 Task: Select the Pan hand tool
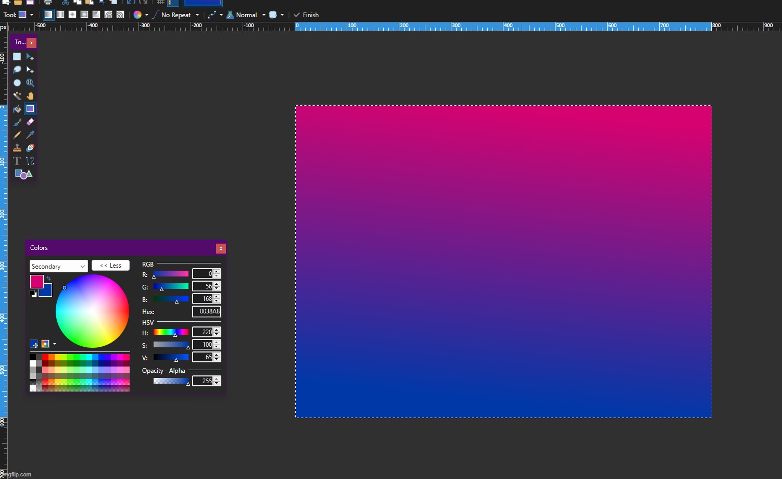[30, 96]
